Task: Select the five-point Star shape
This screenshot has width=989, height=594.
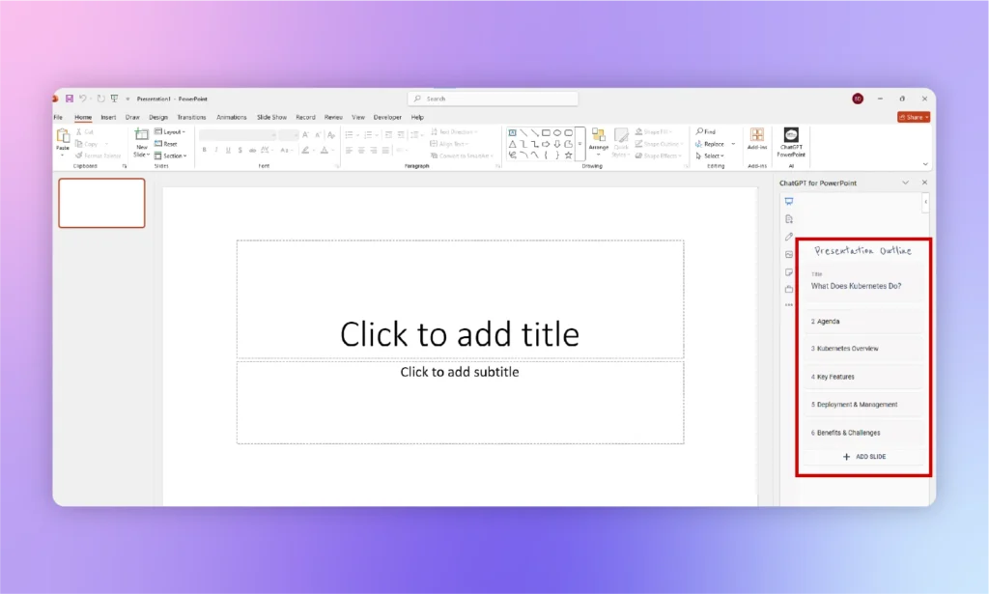Action: pyautogui.click(x=568, y=155)
